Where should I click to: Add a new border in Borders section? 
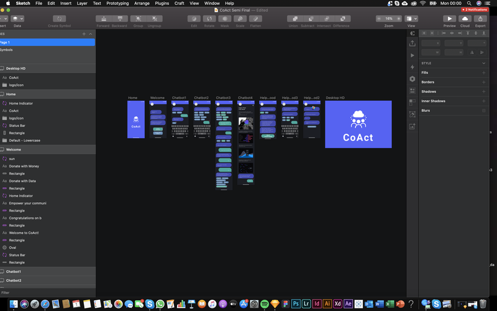pos(484,82)
